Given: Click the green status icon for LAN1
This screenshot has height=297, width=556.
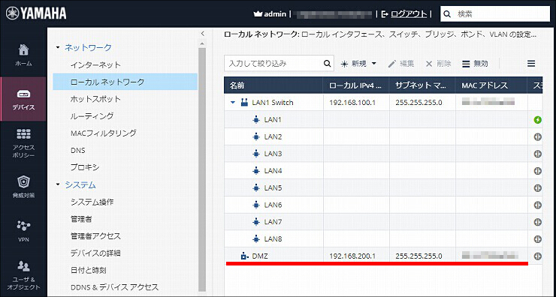Looking at the screenshot, I should coord(537,120).
